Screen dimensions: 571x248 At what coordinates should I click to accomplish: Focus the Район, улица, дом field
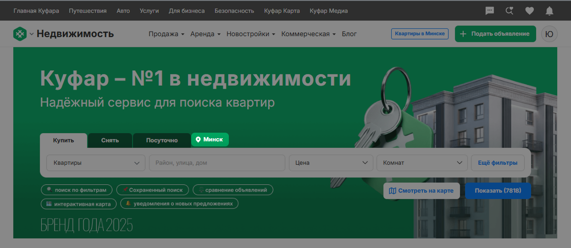[x=217, y=163]
